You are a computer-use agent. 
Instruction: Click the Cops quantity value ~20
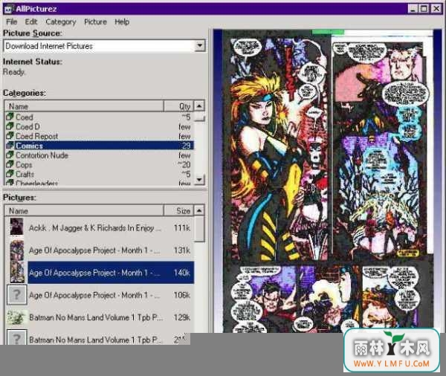click(x=184, y=165)
